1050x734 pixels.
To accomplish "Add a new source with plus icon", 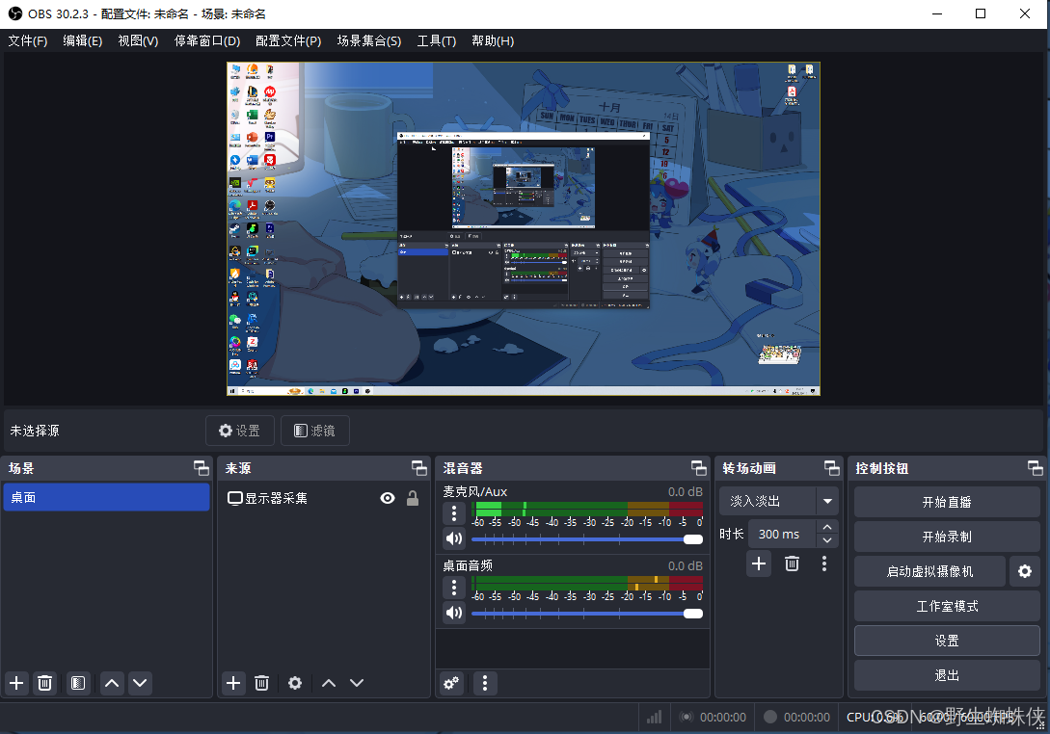I will click(x=233, y=683).
